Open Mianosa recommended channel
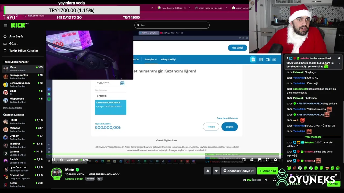The height and width of the screenshot is (193, 344). tap(23, 129)
